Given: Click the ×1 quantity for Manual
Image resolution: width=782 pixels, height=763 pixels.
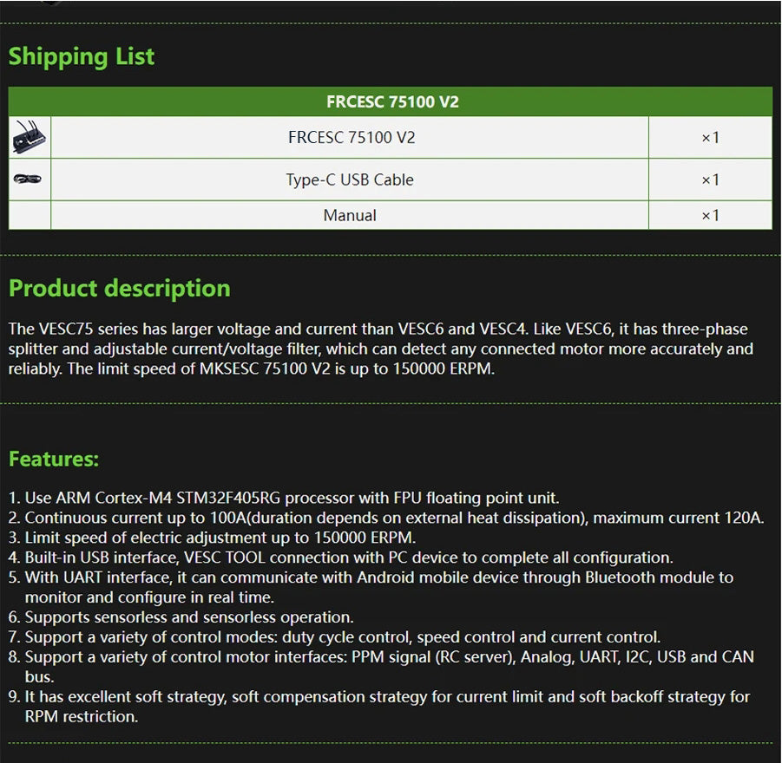Looking at the screenshot, I should (710, 215).
